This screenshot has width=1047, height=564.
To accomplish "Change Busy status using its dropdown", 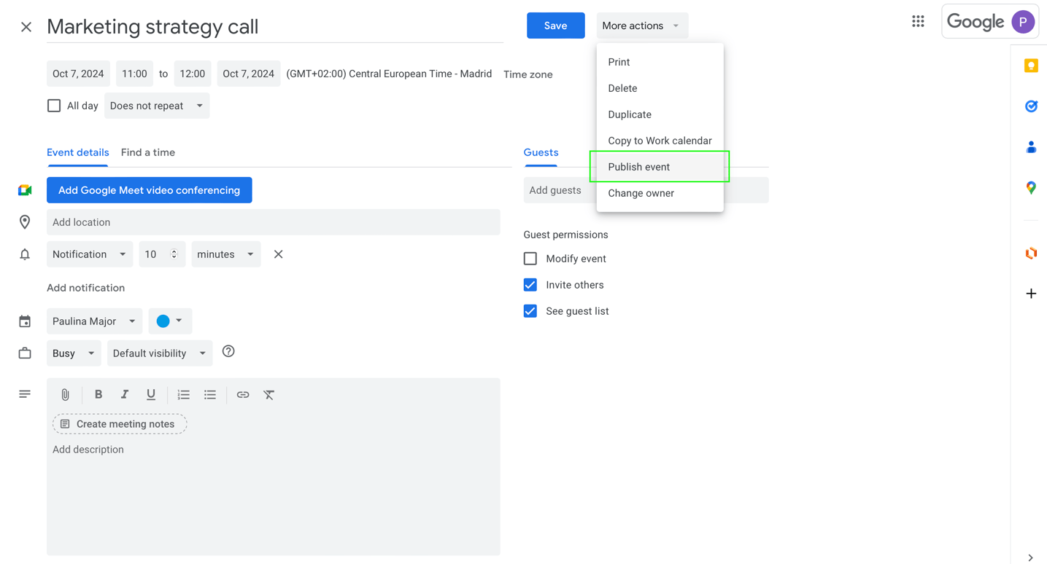I will pos(73,353).
